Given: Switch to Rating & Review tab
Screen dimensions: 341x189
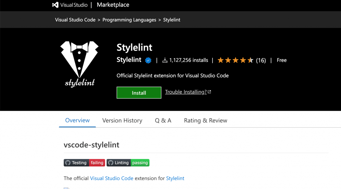Looking at the screenshot, I should [205, 121].
